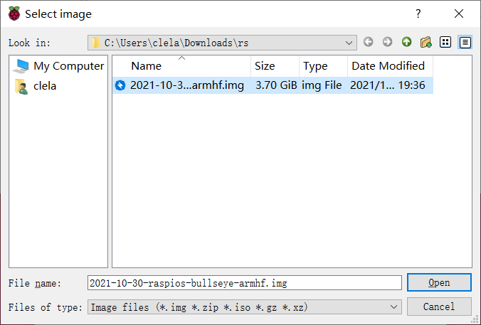Switch to Detail View icon

coord(465,42)
